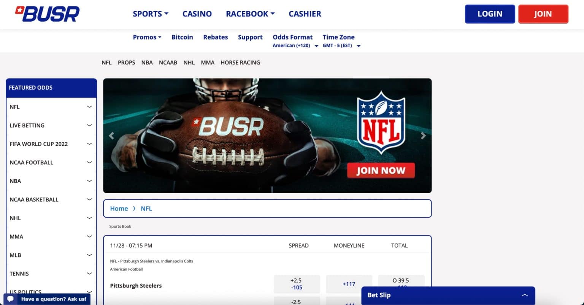The height and width of the screenshot is (305, 584).
Task: Click the next arrow on the NFL banner
Action: coord(423,136)
